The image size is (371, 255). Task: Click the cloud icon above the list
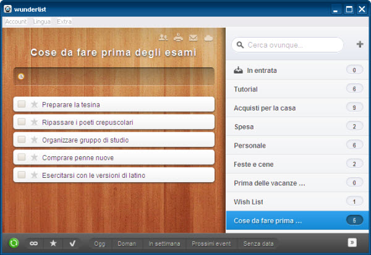tap(209, 38)
